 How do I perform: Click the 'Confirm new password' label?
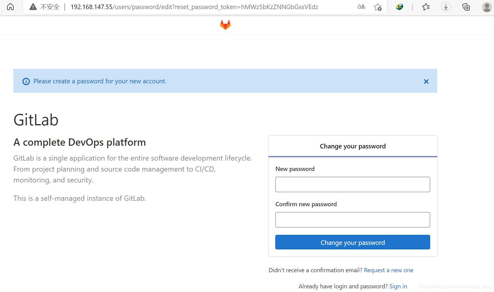306,204
